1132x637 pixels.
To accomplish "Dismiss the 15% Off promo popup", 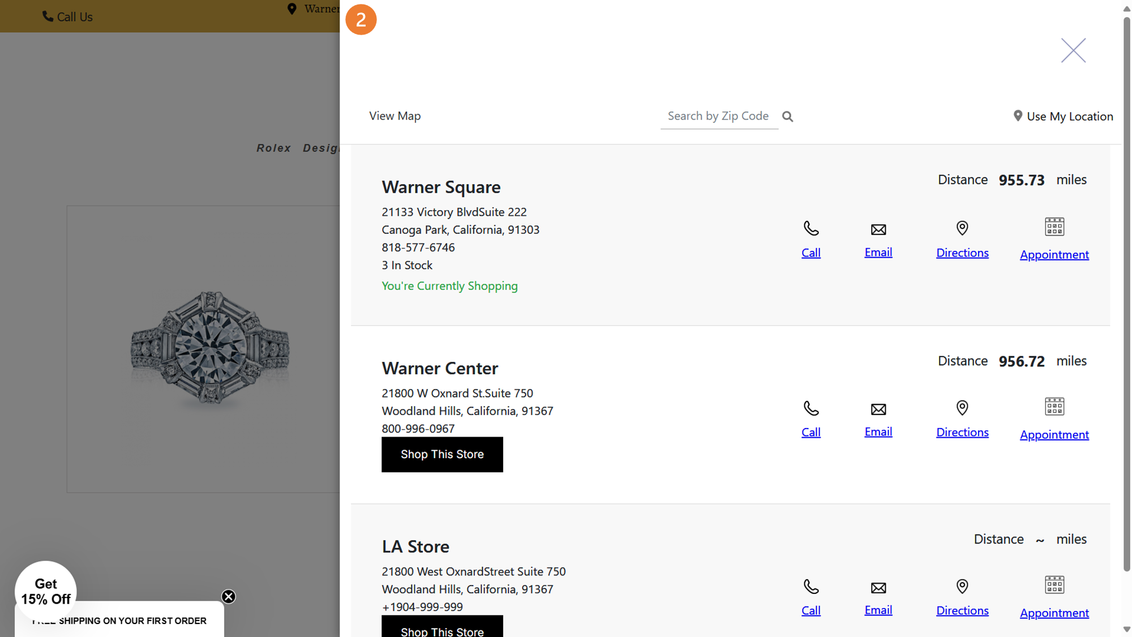I will click(228, 596).
